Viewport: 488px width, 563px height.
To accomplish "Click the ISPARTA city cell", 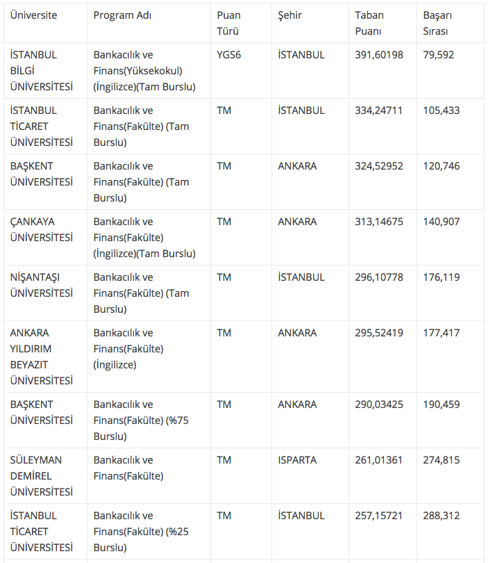I will coord(297,460).
